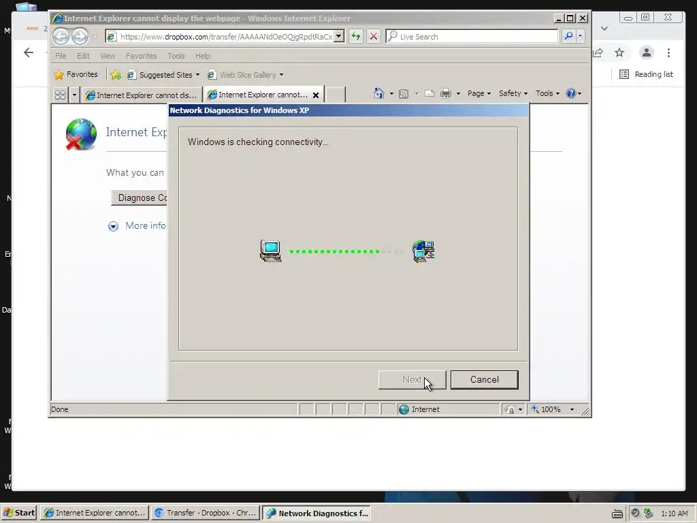Viewport: 697px width, 523px height.
Task: Click the keyboard icon in system tray
Action: [x=617, y=513]
